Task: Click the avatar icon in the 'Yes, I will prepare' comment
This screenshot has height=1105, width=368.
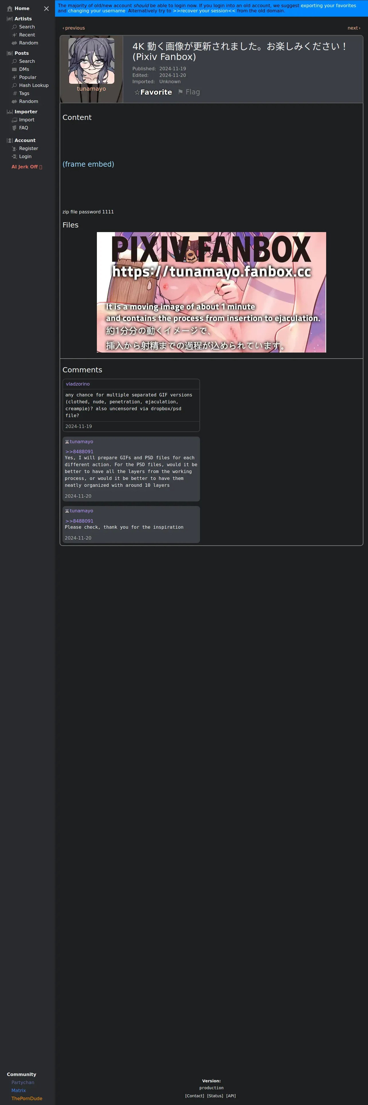Action: 67,442
